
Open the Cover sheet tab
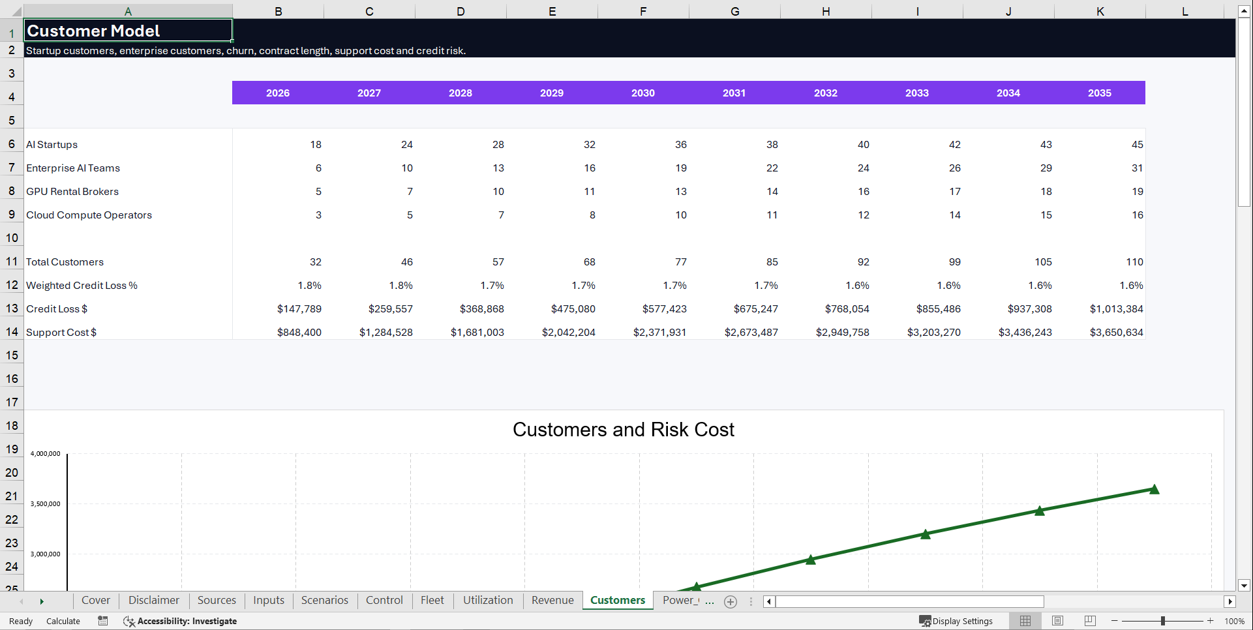pos(96,601)
